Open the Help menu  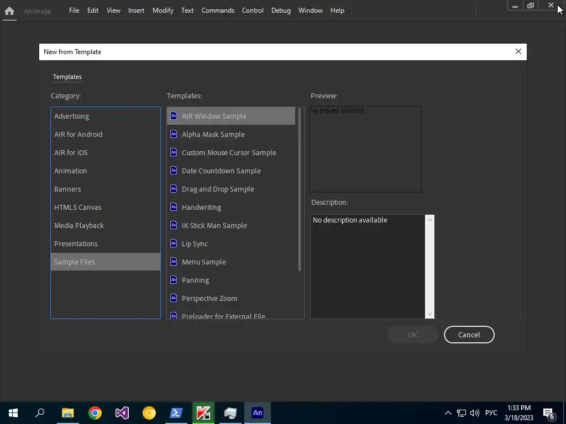[x=337, y=10]
